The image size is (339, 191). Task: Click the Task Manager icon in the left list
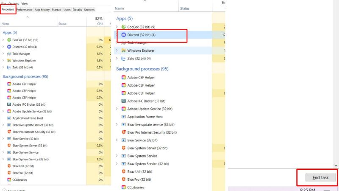pyautogui.click(x=9, y=54)
